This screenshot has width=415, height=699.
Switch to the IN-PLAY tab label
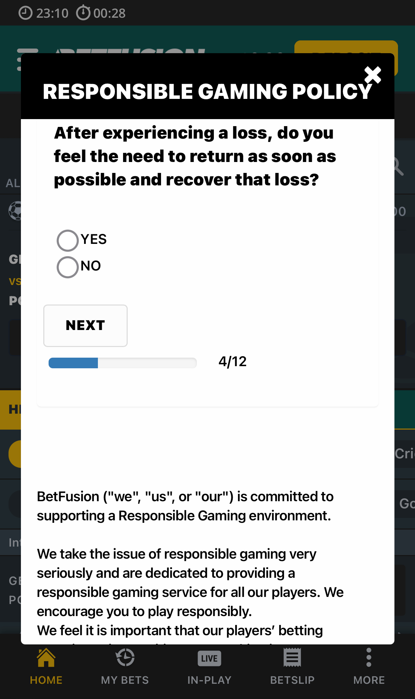pos(209,680)
